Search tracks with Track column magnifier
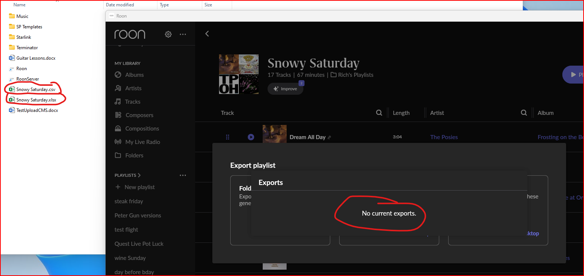 tap(379, 113)
